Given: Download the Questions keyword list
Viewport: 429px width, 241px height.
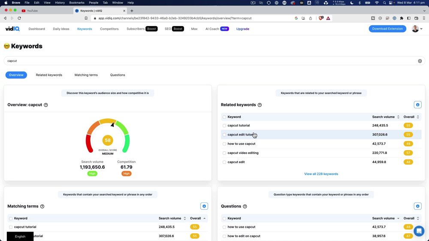Looking at the screenshot, I should tap(417, 206).
